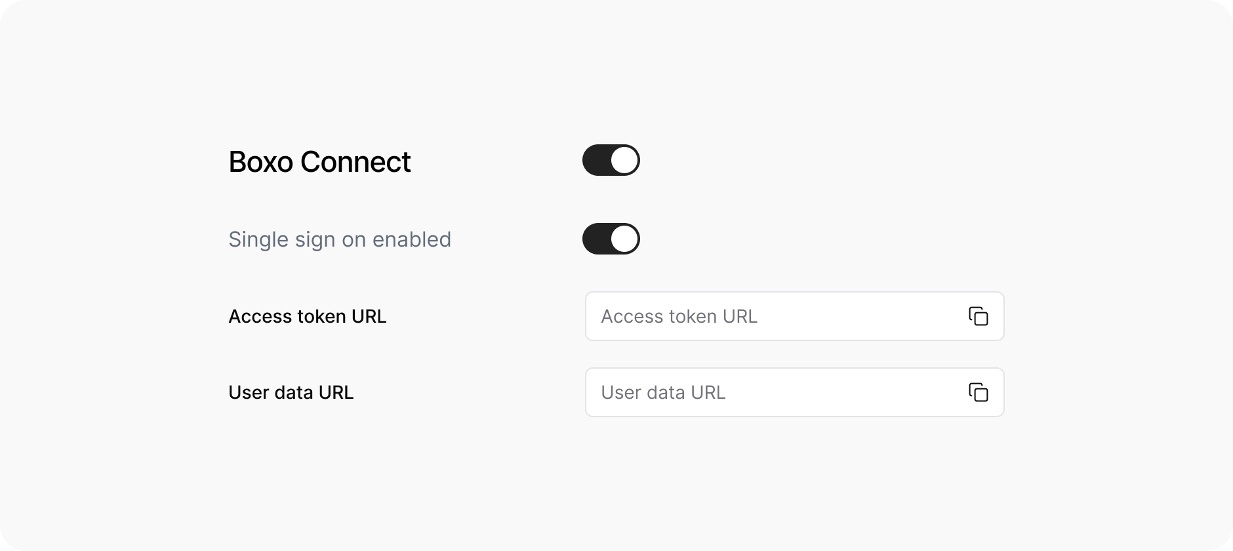The width and height of the screenshot is (1233, 551).
Task: Select the duplicate icon beside Access token URL
Action: coord(978,316)
